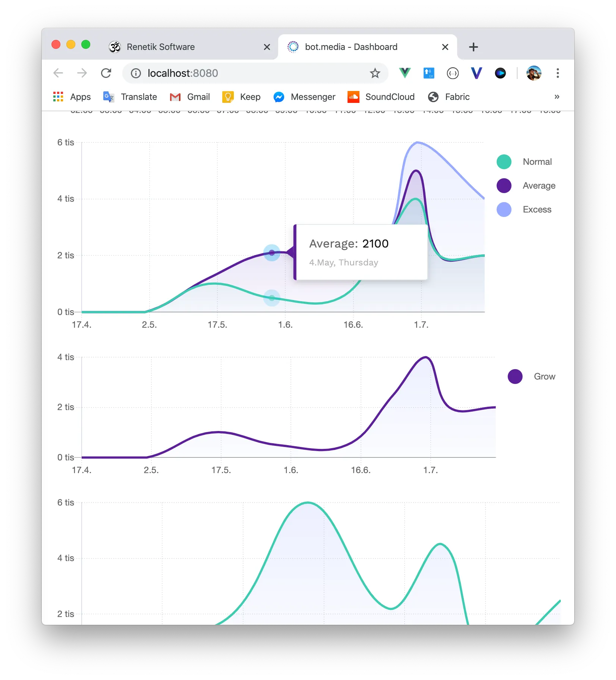Click the purple Grow legend swatch
This screenshot has width=616, height=680.
[x=515, y=377]
